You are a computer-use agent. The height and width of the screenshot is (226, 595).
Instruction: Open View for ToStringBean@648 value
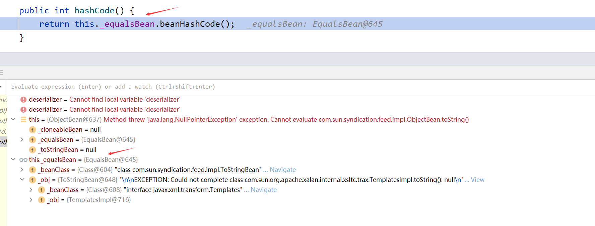(477, 180)
